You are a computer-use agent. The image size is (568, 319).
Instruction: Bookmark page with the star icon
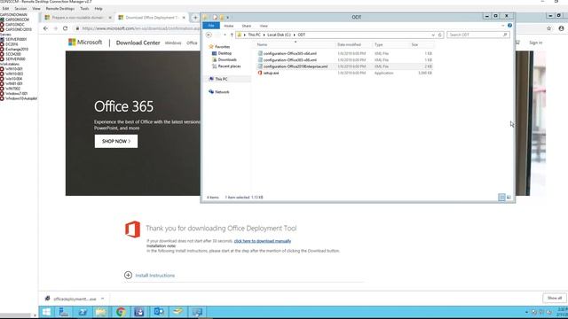548,28
